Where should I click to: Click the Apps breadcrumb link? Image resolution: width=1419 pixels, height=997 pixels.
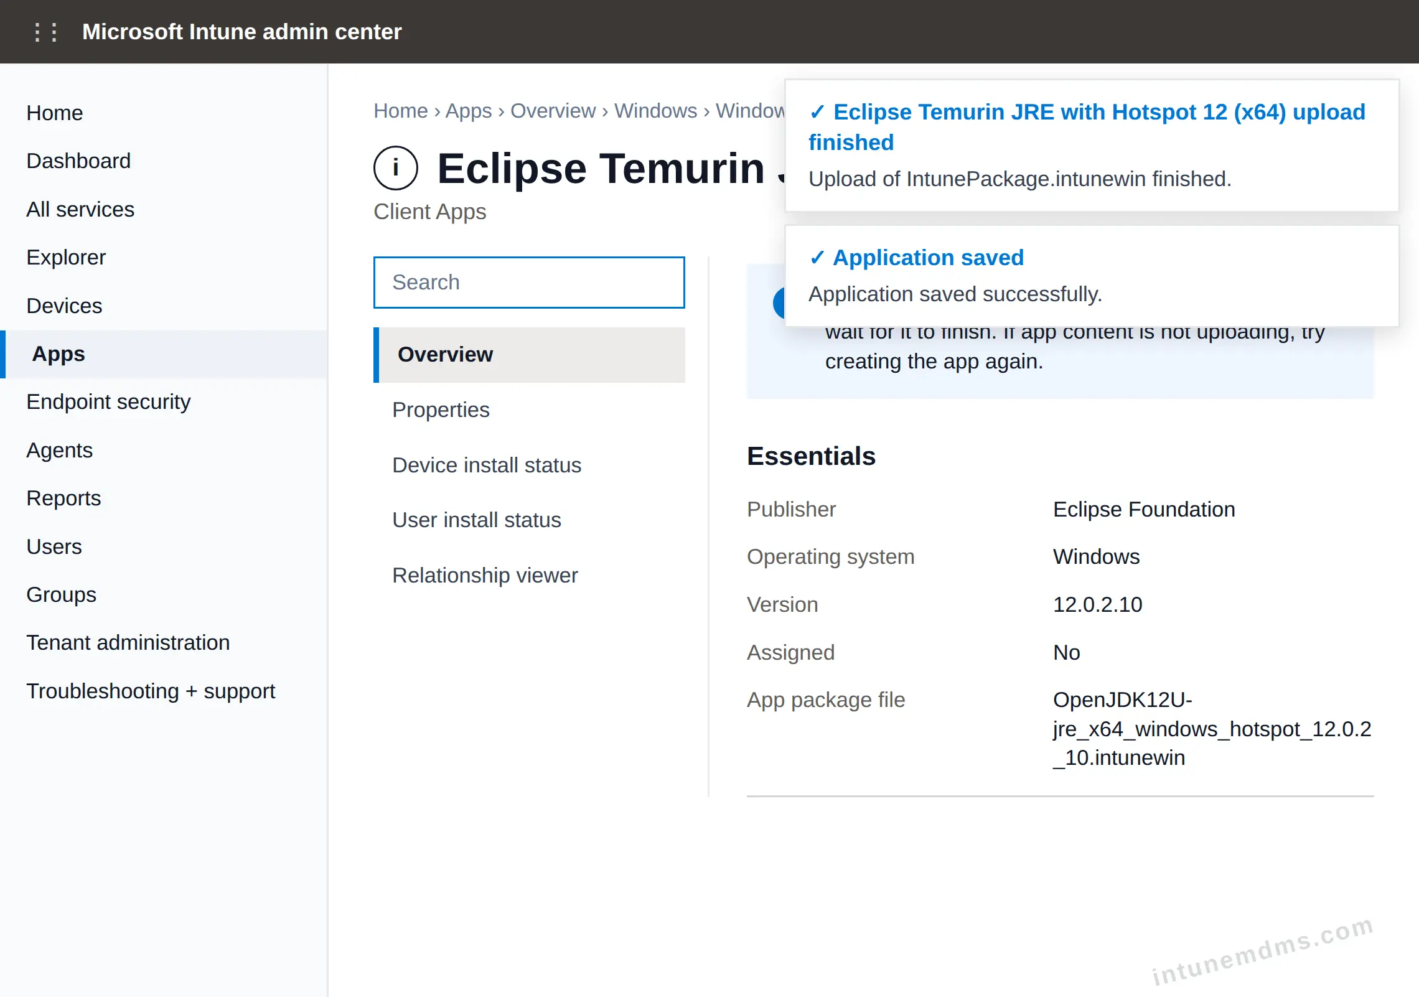point(469,111)
